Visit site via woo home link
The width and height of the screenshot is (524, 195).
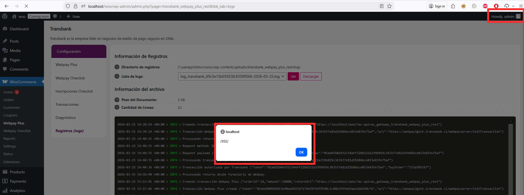click(19, 16)
